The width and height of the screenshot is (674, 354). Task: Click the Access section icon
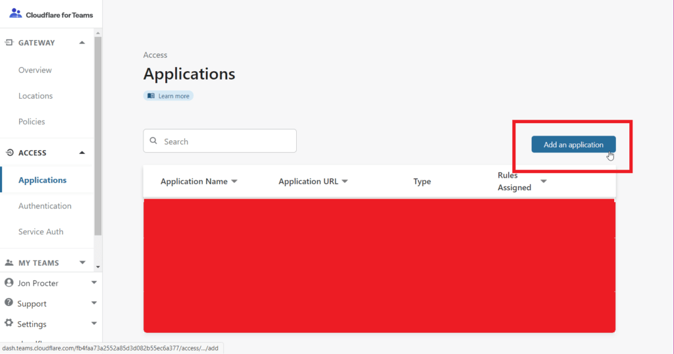[x=9, y=153]
